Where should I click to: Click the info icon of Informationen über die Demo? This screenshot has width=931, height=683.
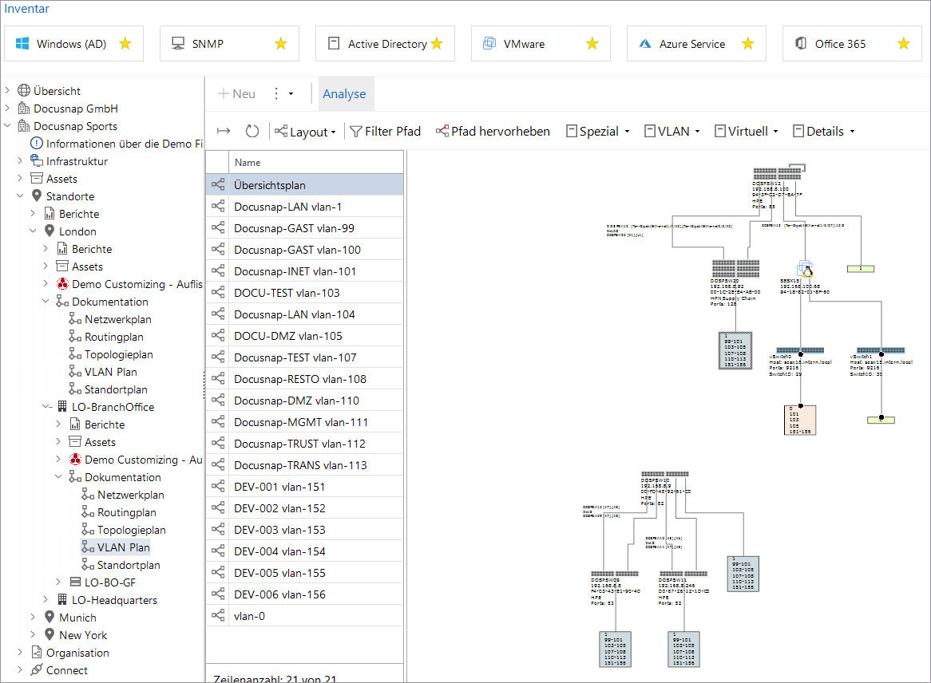[37, 144]
